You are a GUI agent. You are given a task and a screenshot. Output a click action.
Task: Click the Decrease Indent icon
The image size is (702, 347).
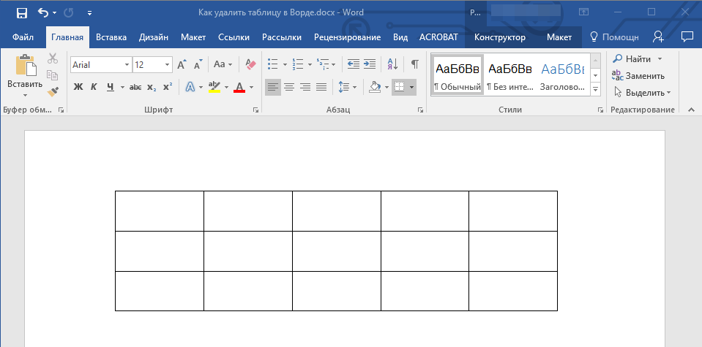tap(354, 64)
